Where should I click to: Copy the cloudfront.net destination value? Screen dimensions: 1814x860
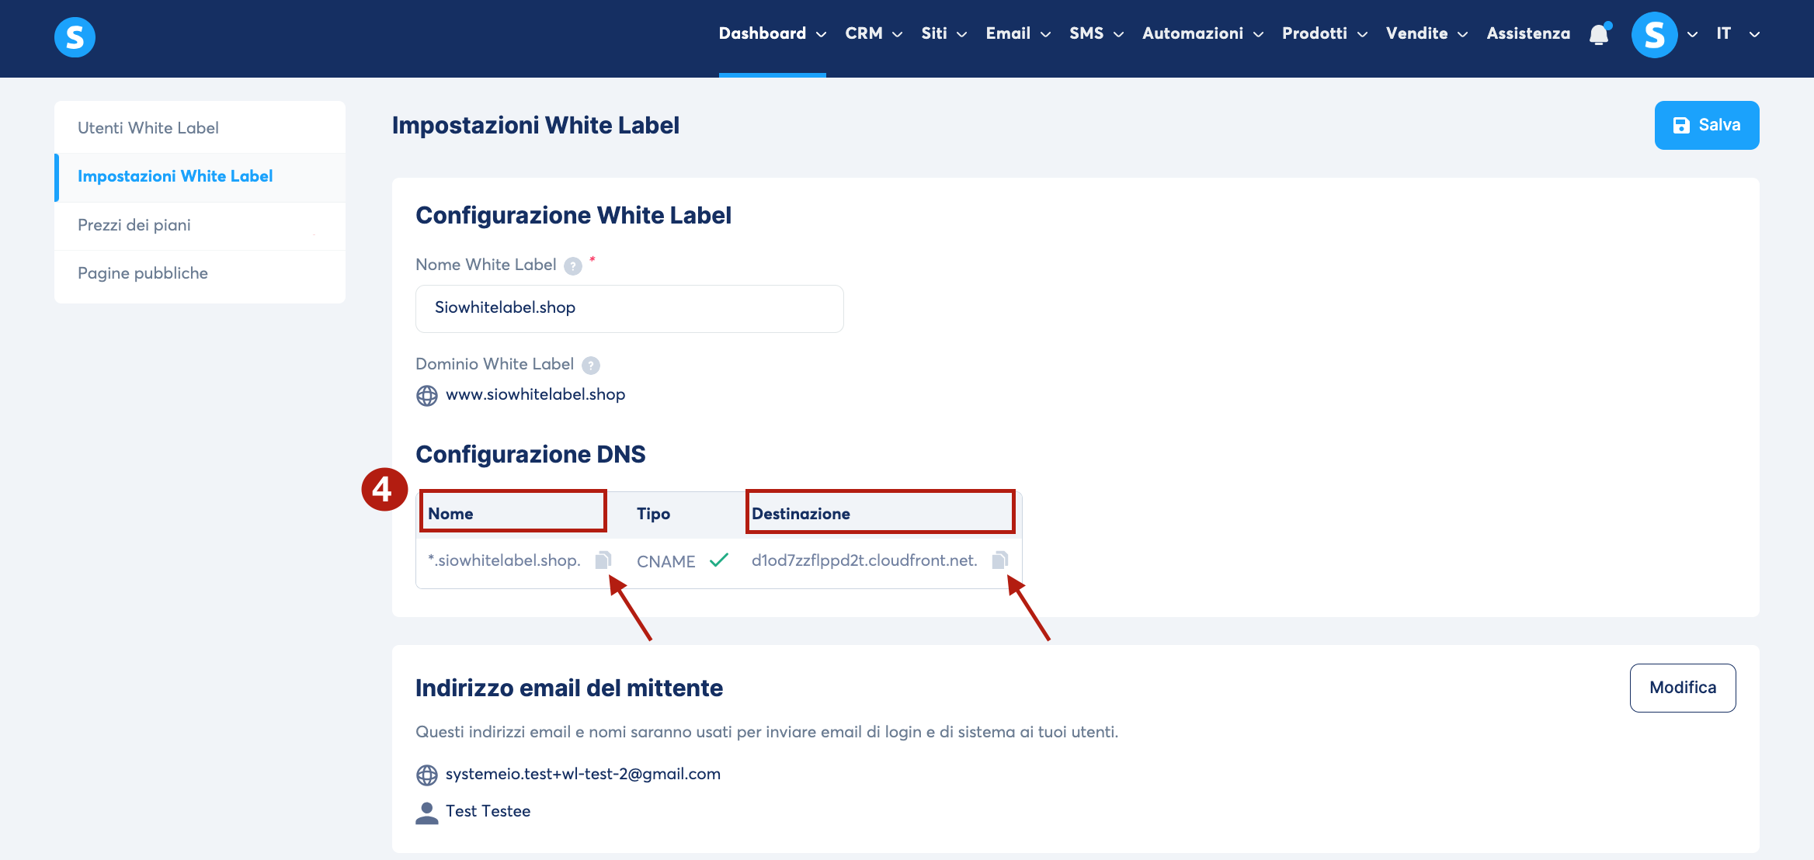(999, 560)
